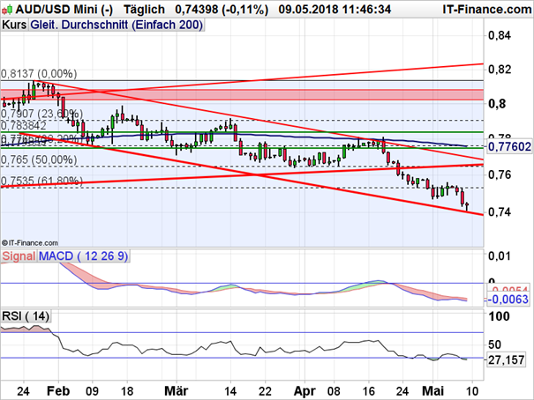The height and width of the screenshot is (400, 534).
Task: Click the 18 date axis label
Action: coord(127,391)
